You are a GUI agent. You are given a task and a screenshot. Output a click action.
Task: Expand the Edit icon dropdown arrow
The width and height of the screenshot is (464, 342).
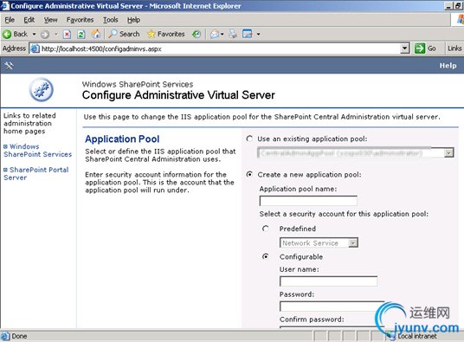258,35
